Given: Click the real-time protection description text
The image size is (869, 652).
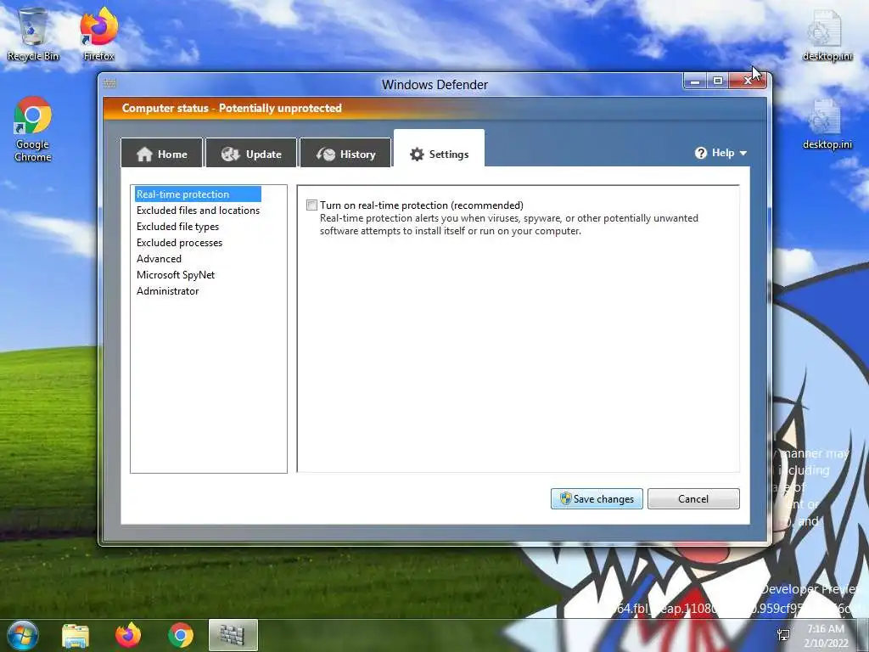Looking at the screenshot, I should click(x=509, y=224).
